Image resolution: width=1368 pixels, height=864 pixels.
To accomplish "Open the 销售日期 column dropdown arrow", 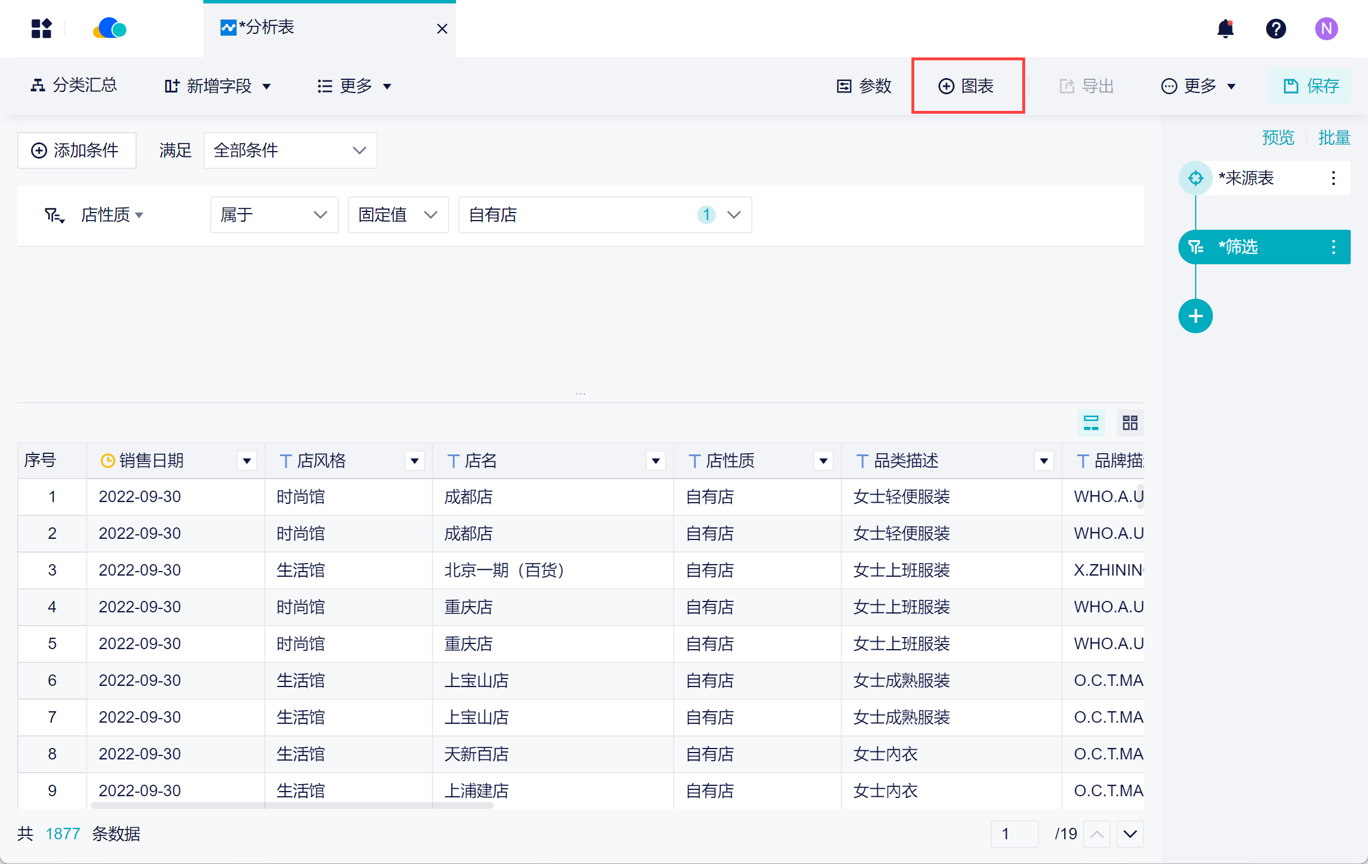I will coord(247,461).
